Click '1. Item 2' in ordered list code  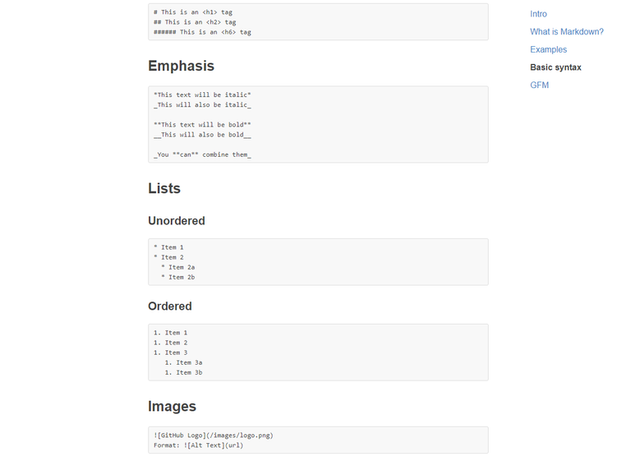171,343
